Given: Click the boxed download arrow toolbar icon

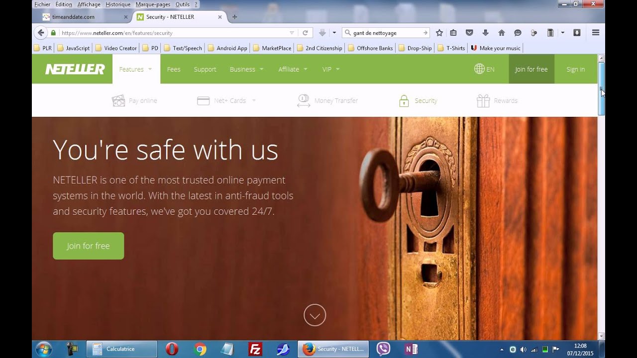Looking at the screenshot, I should click(577, 33).
